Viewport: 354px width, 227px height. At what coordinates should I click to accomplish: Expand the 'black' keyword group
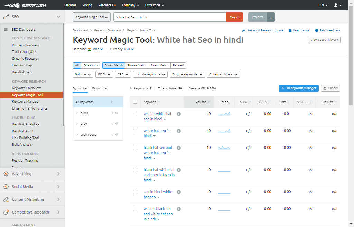tap(77, 113)
